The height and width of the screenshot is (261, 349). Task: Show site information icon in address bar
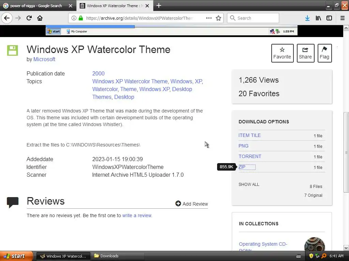[74, 18]
